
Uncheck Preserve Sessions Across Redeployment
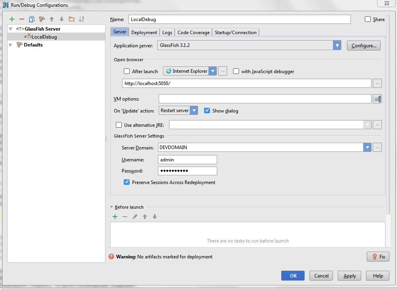[x=127, y=182]
